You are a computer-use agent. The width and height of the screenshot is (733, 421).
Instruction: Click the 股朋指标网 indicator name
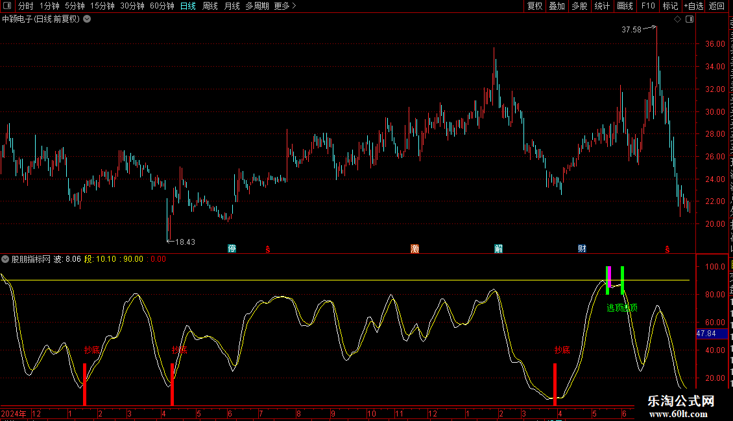[31, 259]
